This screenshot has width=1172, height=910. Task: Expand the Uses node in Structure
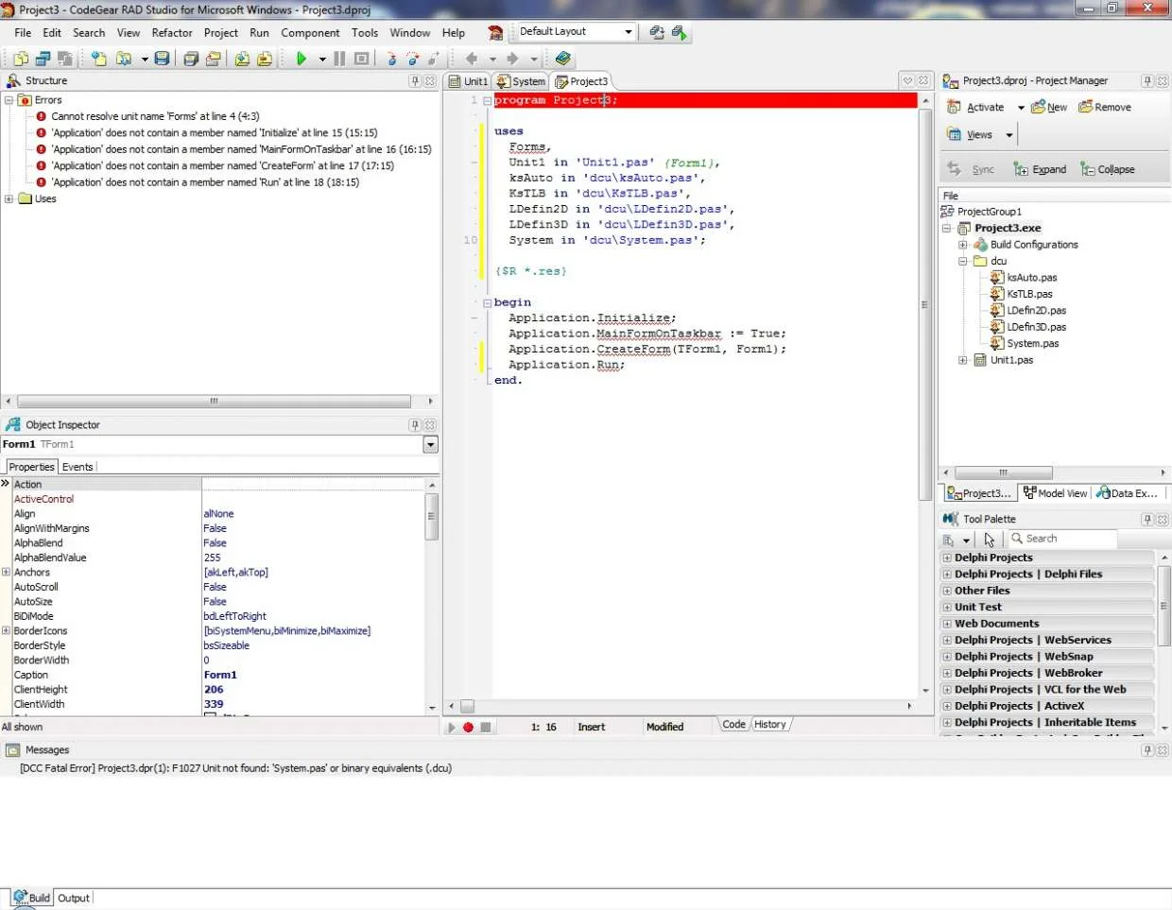pos(9,199)
